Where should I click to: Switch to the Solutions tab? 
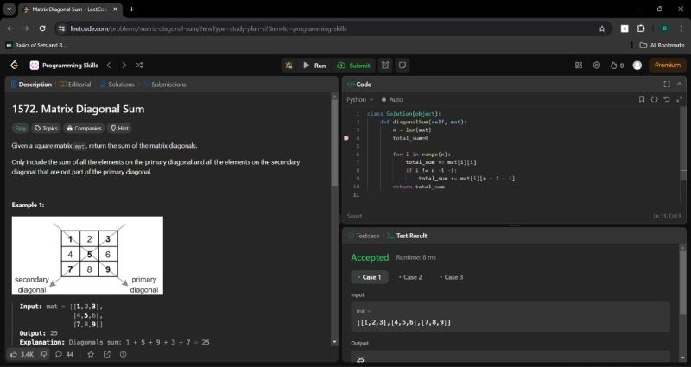[x=117, y=85]
